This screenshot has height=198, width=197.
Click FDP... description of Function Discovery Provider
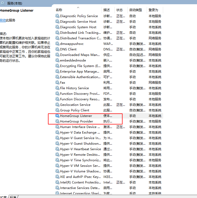coord(107,93)
